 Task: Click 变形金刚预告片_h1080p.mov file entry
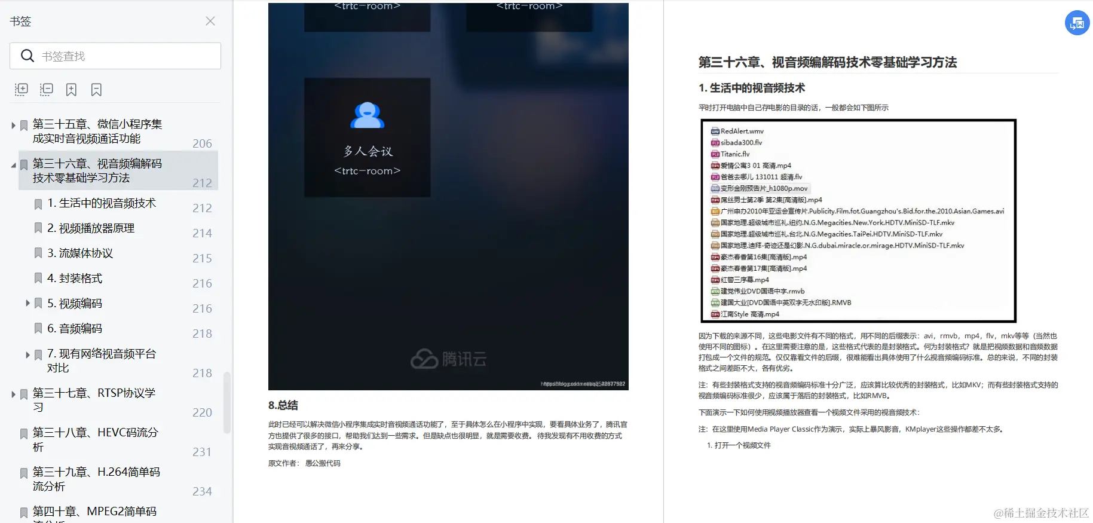point(759,188)
